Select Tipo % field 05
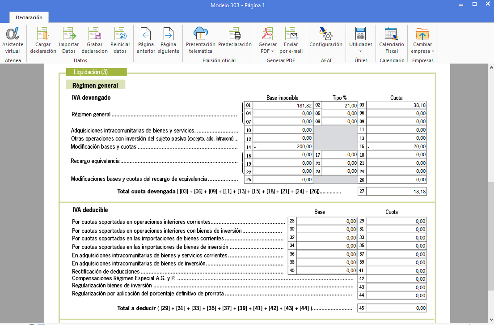Image resolution: width=494 pixels, height=325 pixels. click(x=340, y=113)
